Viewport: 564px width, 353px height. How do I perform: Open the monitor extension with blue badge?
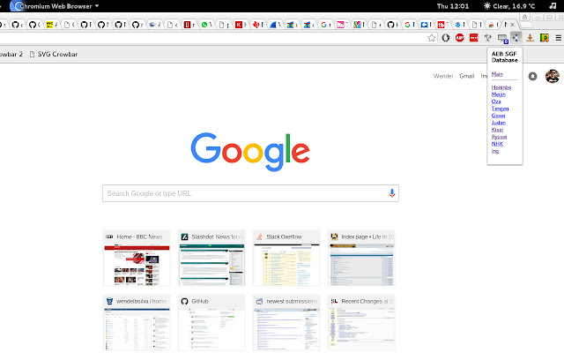pos(502,38)
